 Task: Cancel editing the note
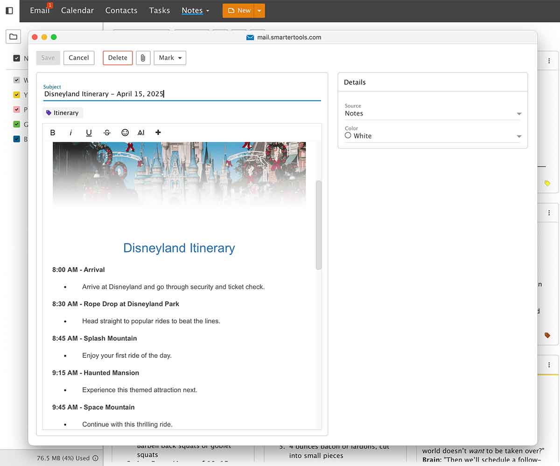click(79, 58)
